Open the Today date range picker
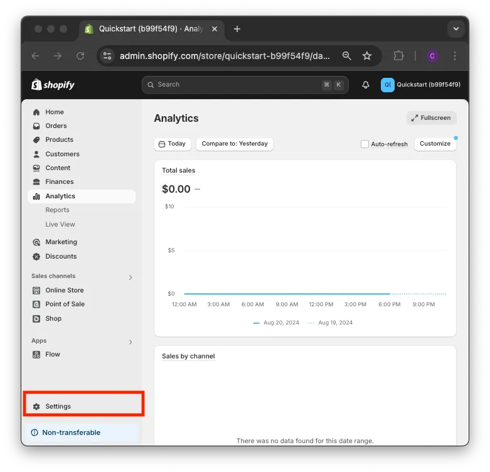The width and height of the screenshot is (490, 472). (x=172, y=144)
